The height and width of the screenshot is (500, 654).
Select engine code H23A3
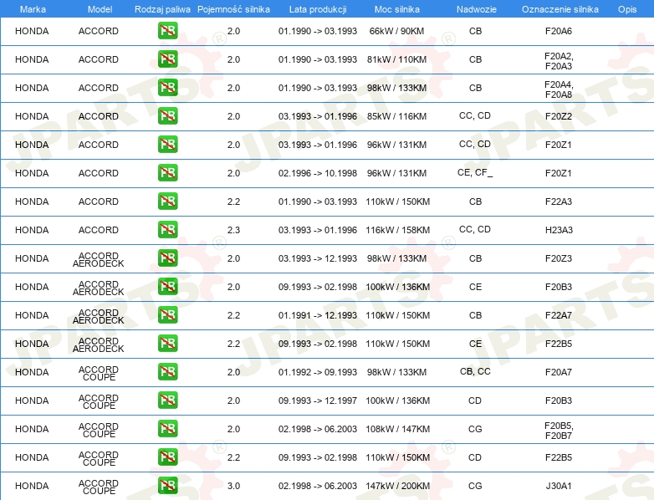pos(559,230)
